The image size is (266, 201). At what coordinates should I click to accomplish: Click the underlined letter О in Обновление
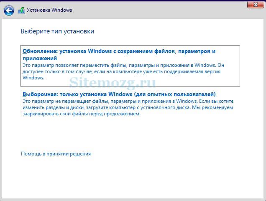click(25, 51)
